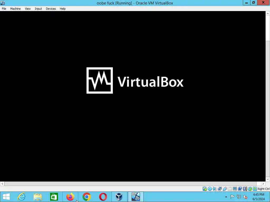Click the horizontal scrollbar left arrow
This screenshot has height=202, width=270.
[x=2, y=184]
